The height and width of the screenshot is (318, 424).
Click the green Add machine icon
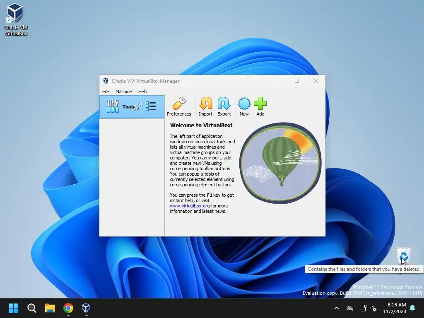pos(260,106)
